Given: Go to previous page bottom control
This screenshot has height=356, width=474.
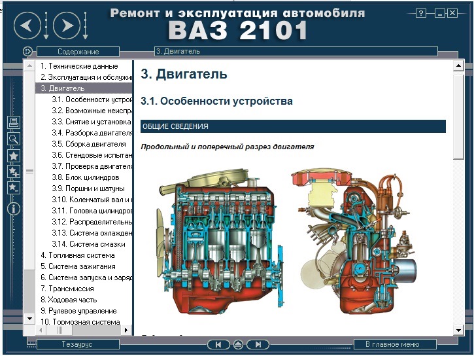Looking at the screenshot, I should [x=218, y=344].
